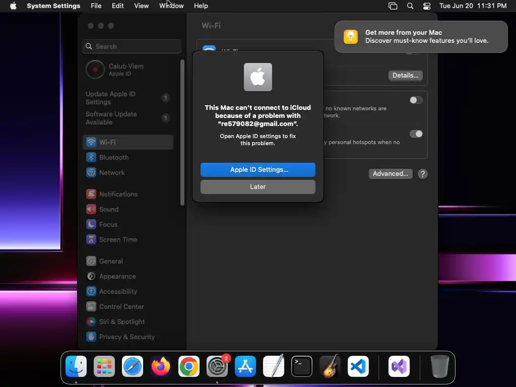The image size is (516, 387).
Task: Click the Stage Manager menu bar icon
Action: point(393,6)
